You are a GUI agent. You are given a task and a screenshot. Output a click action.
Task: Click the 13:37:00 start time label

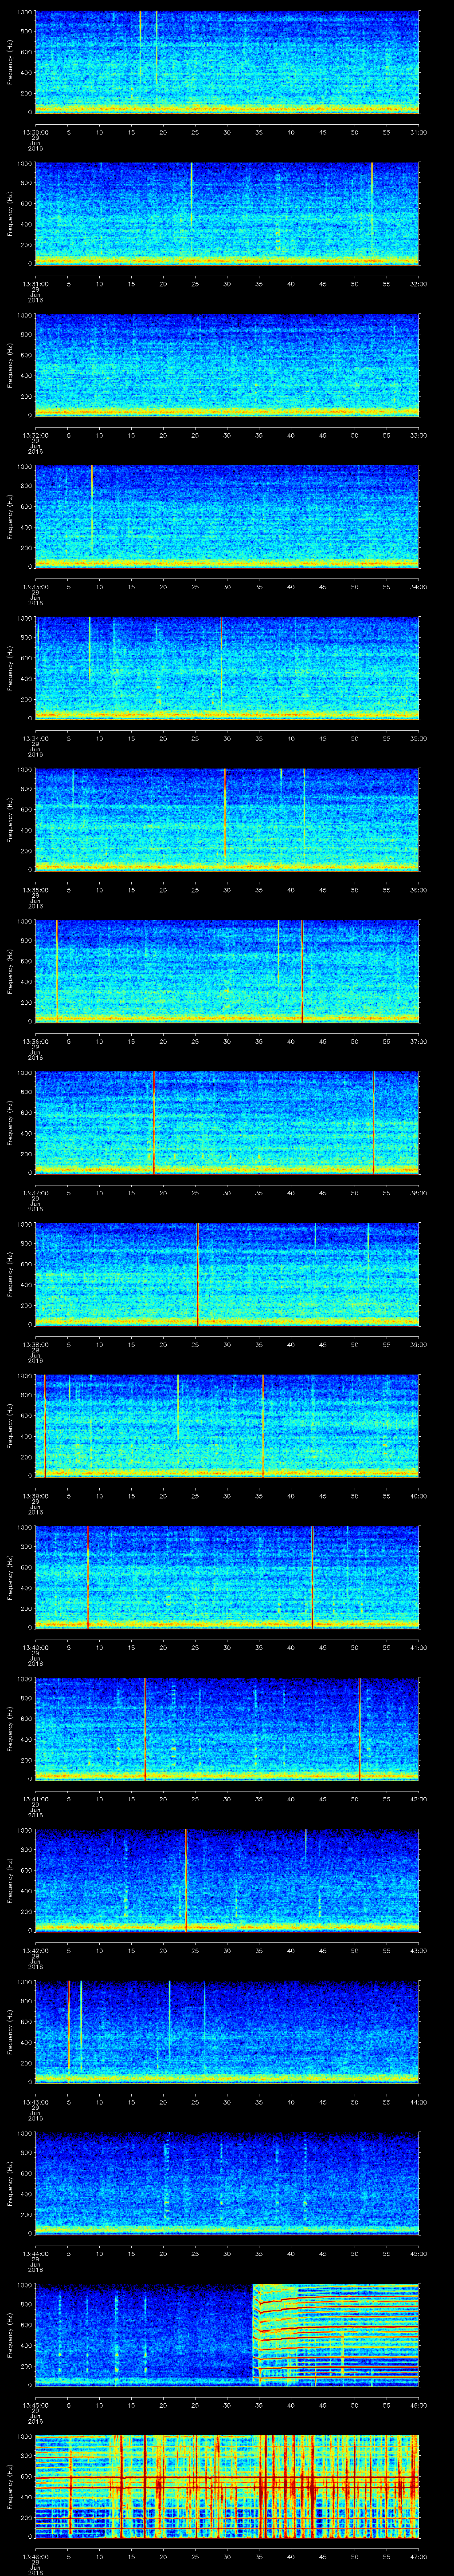click(36, 1192)
